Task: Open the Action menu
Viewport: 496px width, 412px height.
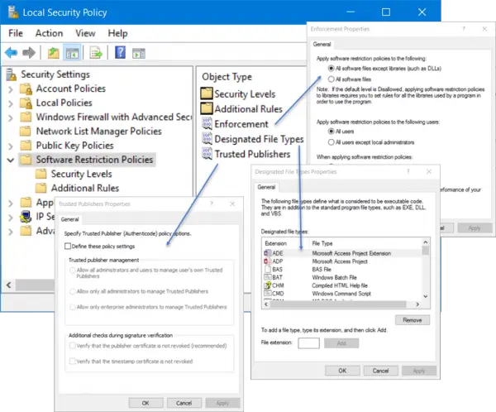Action: [49, 33]
